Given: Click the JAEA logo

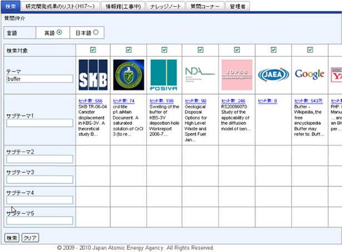Looking at the screenshot, I should click(x=273, y=75).
